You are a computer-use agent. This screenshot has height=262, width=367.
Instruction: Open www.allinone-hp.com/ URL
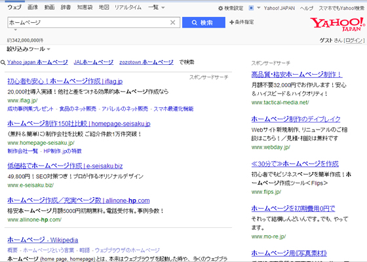click(34, 219)
